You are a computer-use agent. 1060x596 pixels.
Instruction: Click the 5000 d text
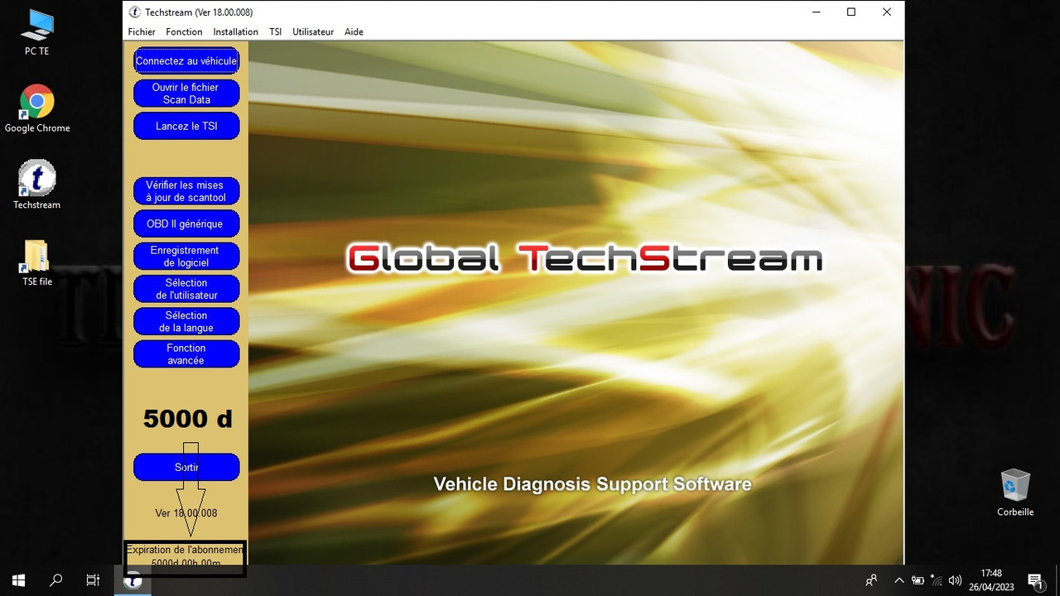pos(187,419)
